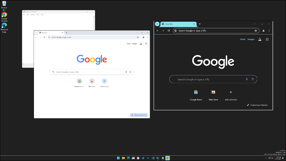Open the File menu in Notepad

coord(24,15)
